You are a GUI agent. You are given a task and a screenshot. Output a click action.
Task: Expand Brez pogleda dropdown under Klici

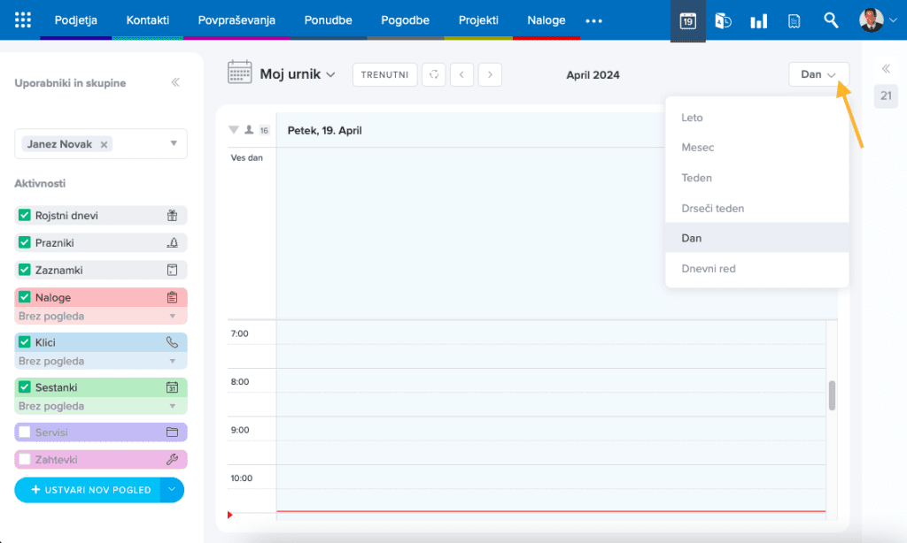pos(173,361)
